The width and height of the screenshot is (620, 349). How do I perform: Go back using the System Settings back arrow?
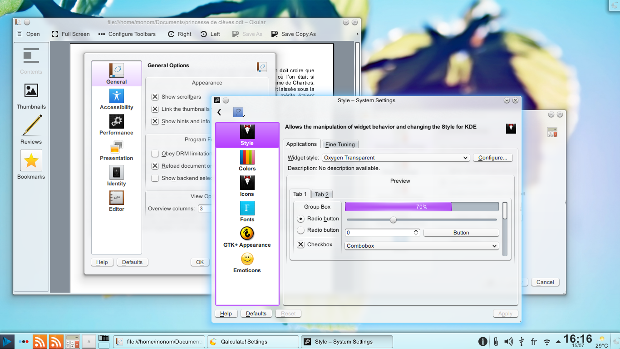(219, 112)
